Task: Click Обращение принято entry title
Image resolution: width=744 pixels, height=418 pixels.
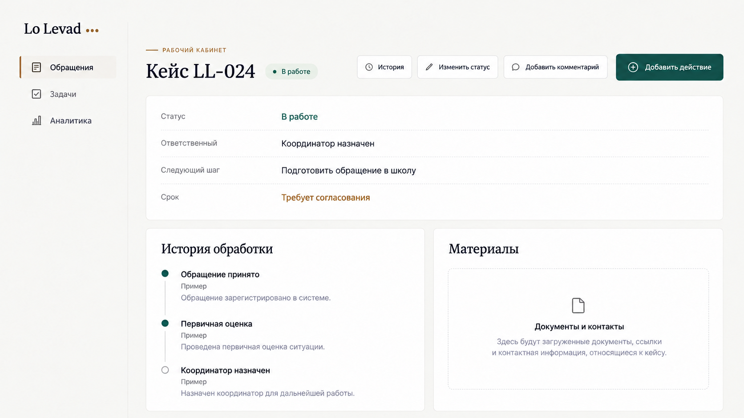Action: pyautogui.click(x=220, y=275)
